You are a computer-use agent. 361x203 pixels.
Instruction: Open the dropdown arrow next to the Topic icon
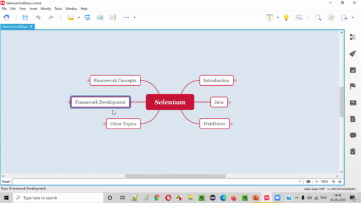click(79, 17)
